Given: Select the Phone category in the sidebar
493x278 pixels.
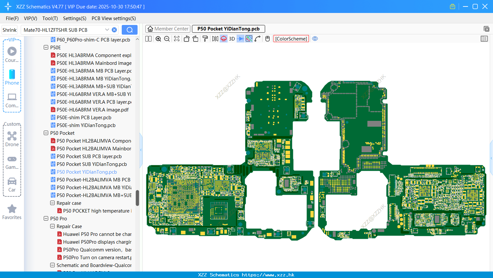Looking at the screenshot, I should pos(12,77).
